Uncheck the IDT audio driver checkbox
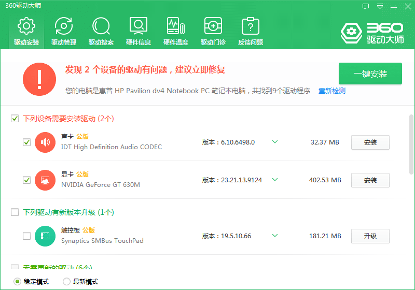Screen dimensions: 415x290 [27, 142]
